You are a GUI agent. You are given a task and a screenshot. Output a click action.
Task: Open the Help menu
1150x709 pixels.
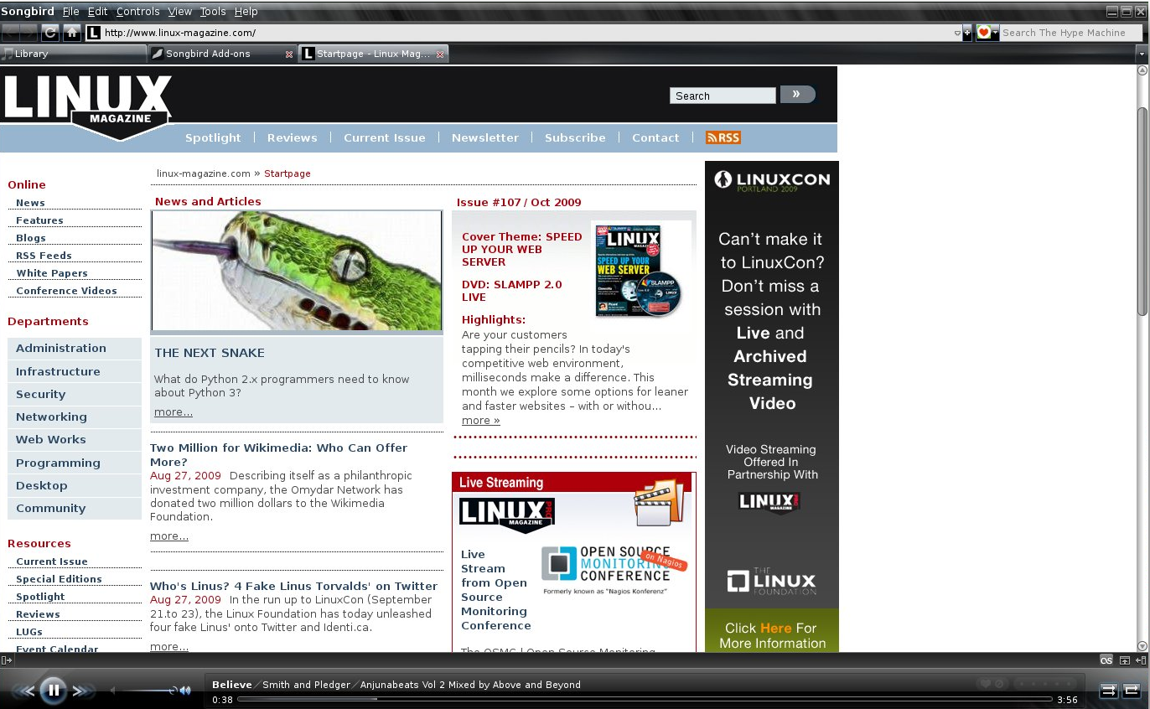(x=246, y=12)
